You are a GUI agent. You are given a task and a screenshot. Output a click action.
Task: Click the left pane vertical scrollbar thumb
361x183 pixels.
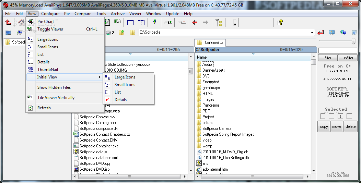[x=191, y=71]
